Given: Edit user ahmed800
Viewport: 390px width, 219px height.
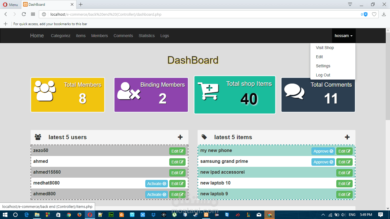Looking at the screenshot, I should 177,194.
